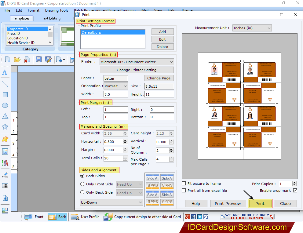Check Fit picture to frame

[x=184, y=184]
